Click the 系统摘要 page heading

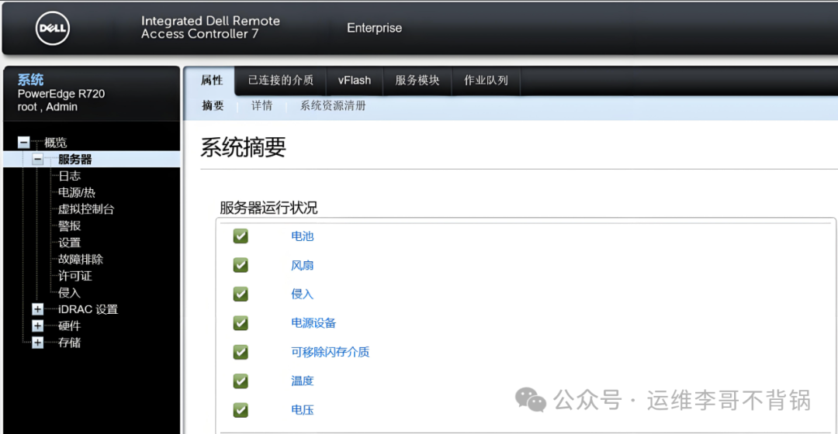(x=243, y=146)
